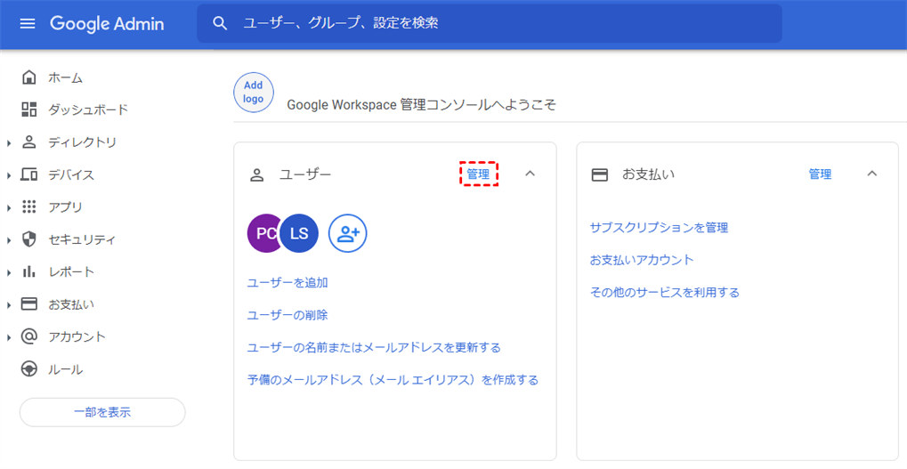Click the ユーザー card title text
Screen dimensions: 907x469
[x=305, y=174]
